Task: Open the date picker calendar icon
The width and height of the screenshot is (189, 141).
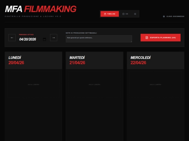Action: (x=44, y=39)
